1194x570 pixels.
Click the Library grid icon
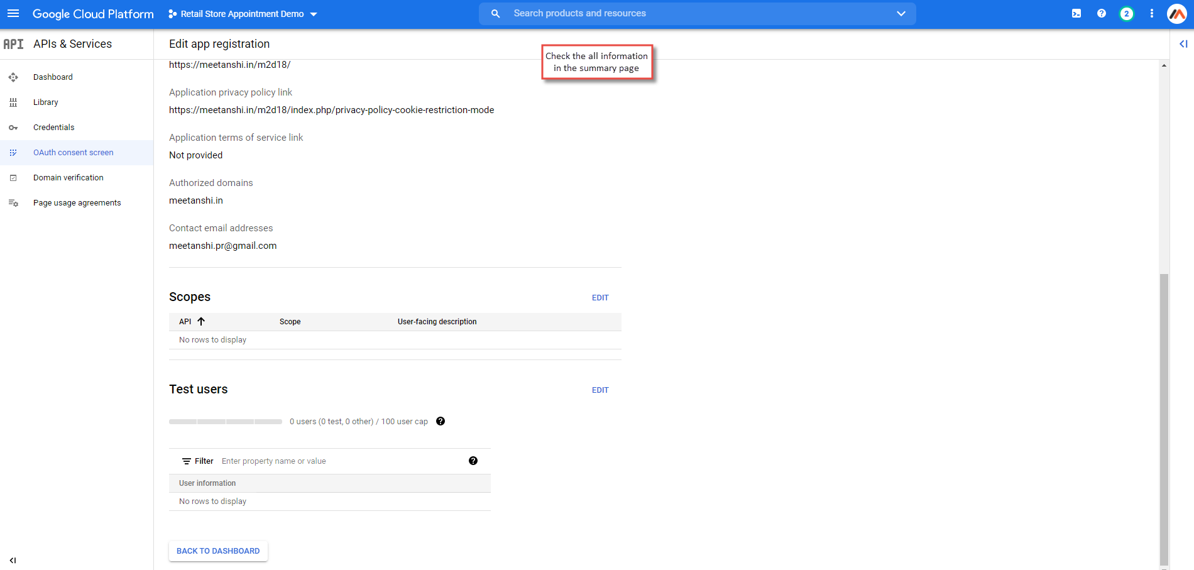tap(13, 102)
